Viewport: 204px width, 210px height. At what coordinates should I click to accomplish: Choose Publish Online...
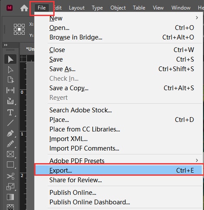118,193
